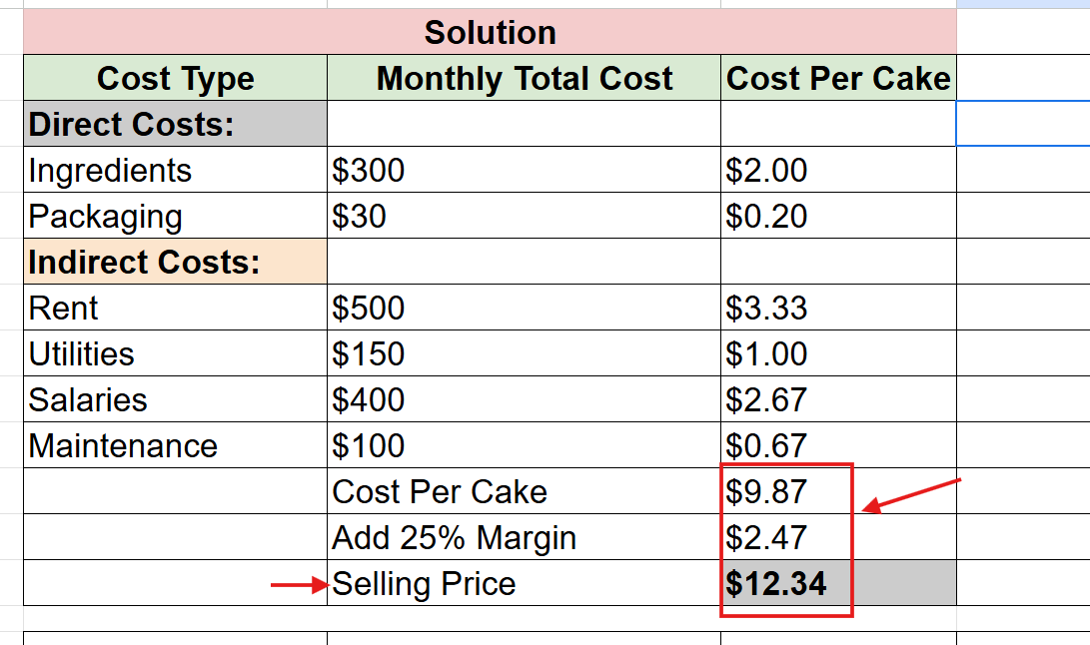This screenshot has height=645, width=1090.
Task: Click the Salaries $2.67 cell
Action: point(838,399)
